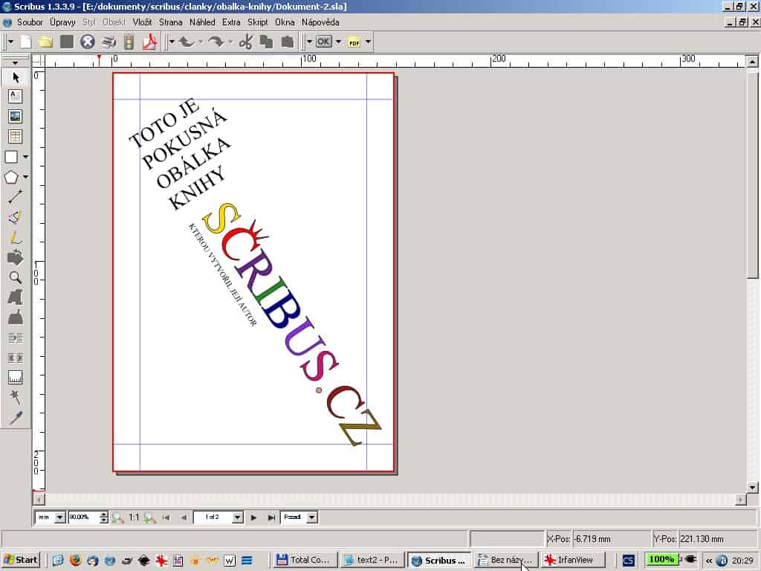Click the zoom percentage field showing 90.00%
Image resolution: width=761 pixels, height=571 pixels.
click(83, 517)
